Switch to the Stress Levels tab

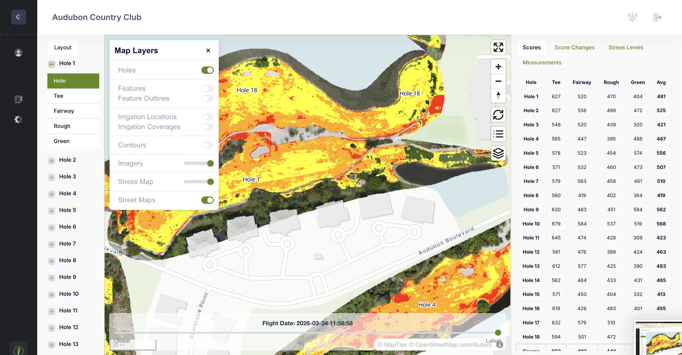626,47
